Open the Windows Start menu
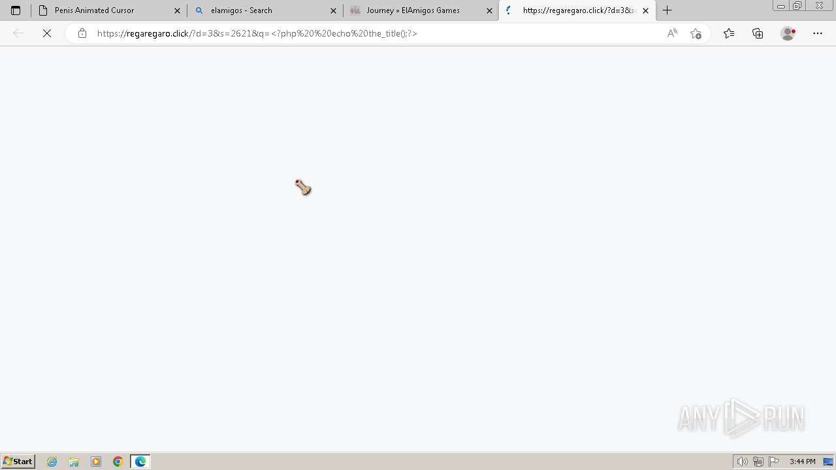This screenshot has height=470, width=836. click(x=18, y=462)
